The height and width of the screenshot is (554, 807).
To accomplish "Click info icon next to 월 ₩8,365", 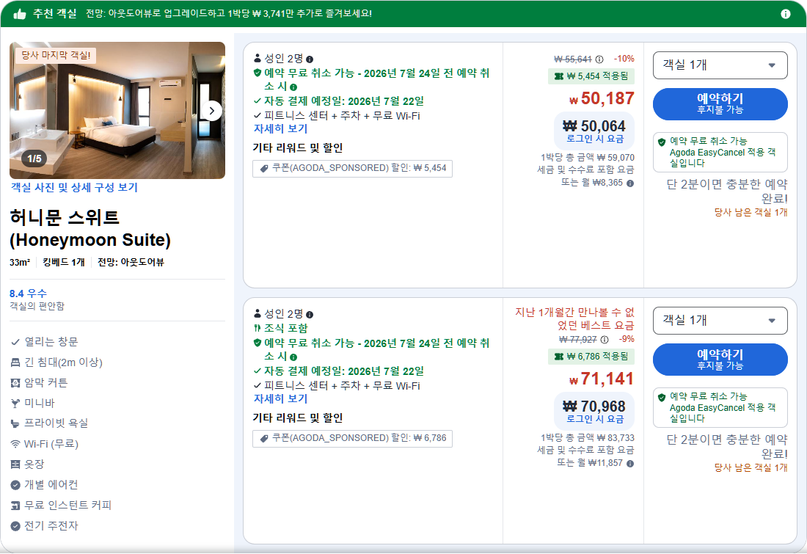I will coord(630,183).
